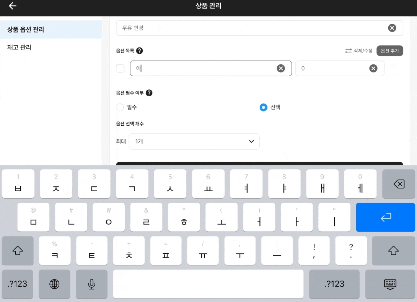Open help icon next to 옵션 목록
417x302 pixels.
click(x=140, y=51)
